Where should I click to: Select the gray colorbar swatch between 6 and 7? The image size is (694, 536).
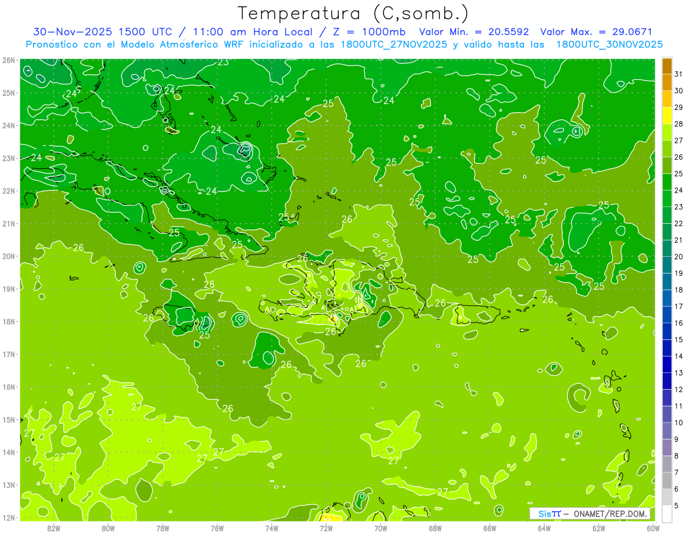click(667, 480)
